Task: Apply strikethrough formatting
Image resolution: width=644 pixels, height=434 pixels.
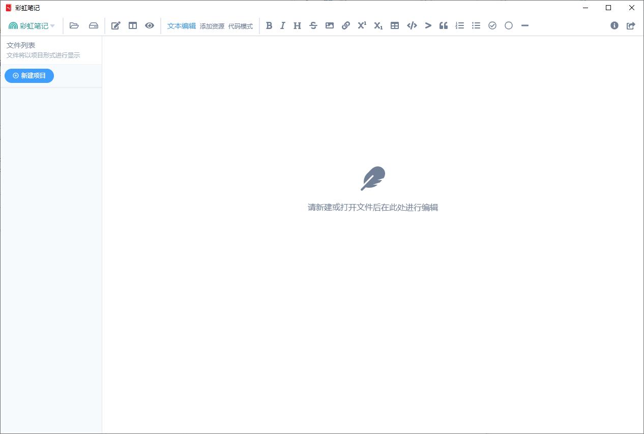Action: tap(313, 25)
